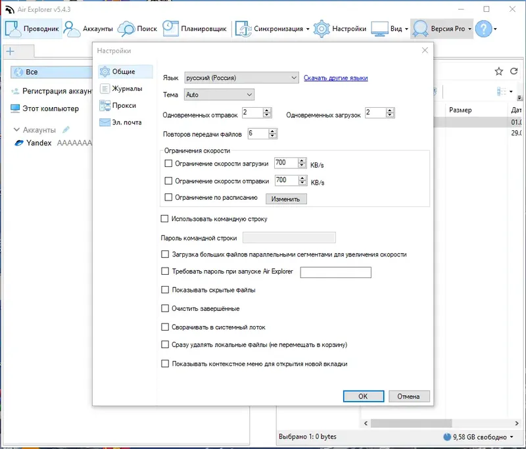Open the Аккаунты toolbar button
526x449 pixels.
point(89,29)
